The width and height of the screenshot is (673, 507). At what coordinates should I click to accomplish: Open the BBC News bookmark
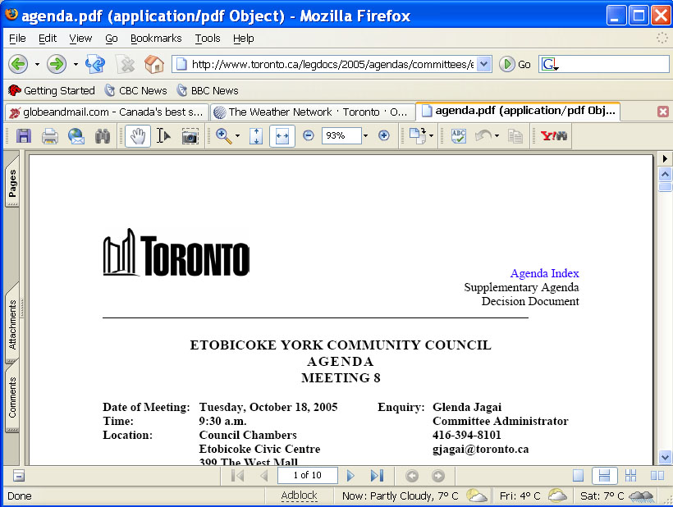tap(208, 90)
